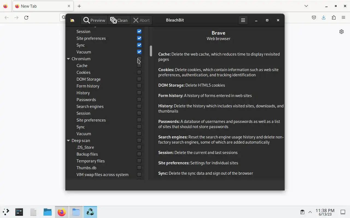The image size is (350, 218).
Task: Collapse the Deep scan tree group
Action: [x=68, y=141]
